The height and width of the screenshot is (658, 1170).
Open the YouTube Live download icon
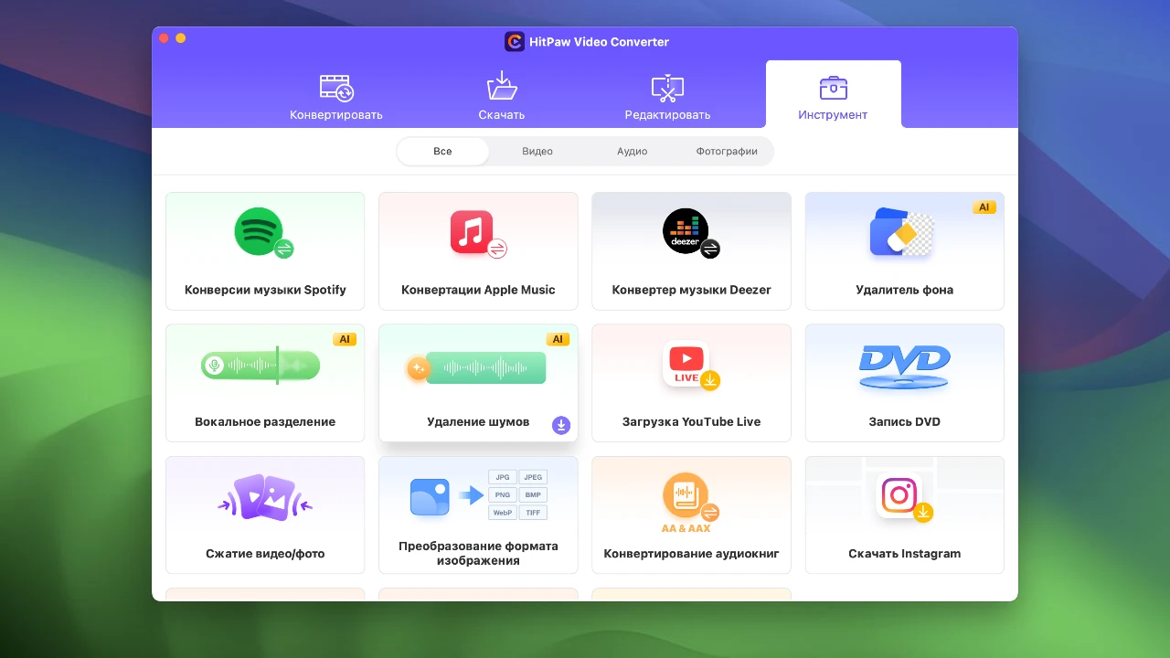(x=688, y=365)
